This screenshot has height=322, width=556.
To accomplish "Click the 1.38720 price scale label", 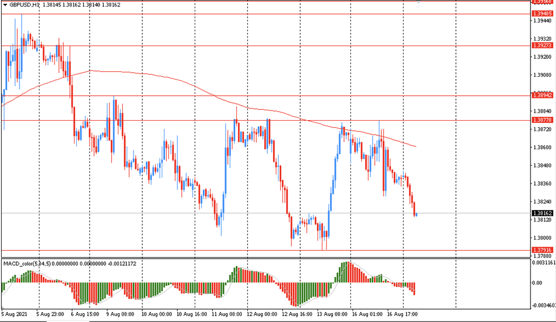I will tap(543, 129).
